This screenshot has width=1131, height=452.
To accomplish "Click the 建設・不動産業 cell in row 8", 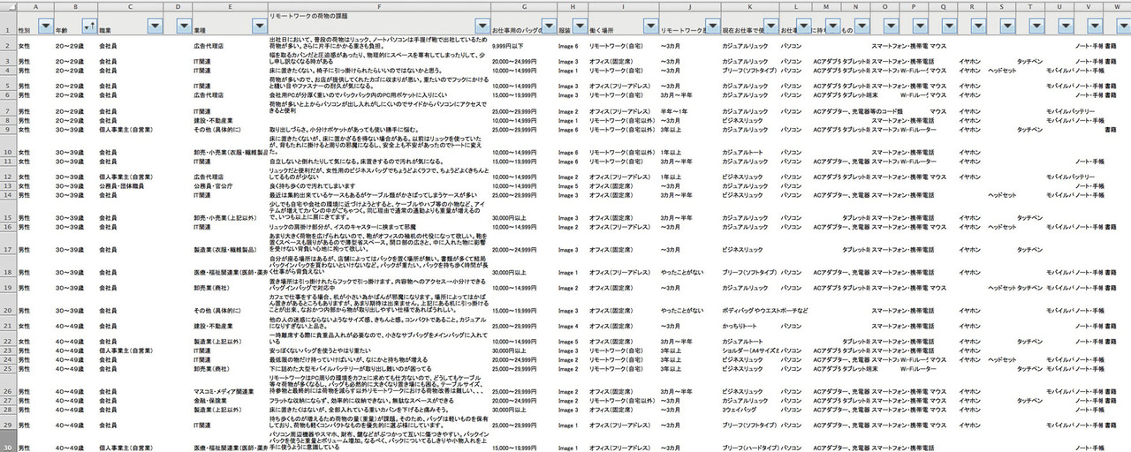I will pyautogui.click(x=212, y=120).
